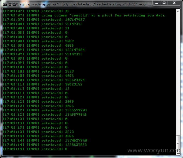
Task: Click 4096 on the 17:01:09 line
Action: point(69,46)
